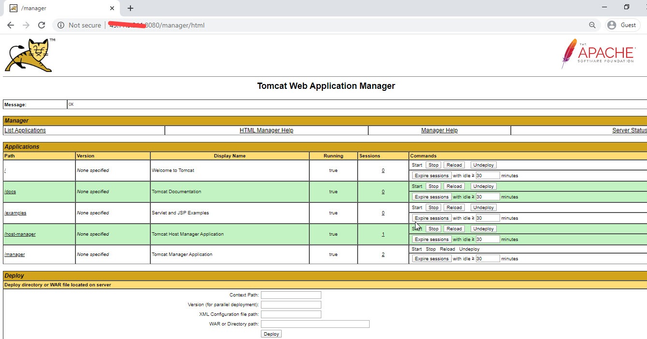Screen dimensions: 647x339
Task: Open Server Status link
Action: 629,130
